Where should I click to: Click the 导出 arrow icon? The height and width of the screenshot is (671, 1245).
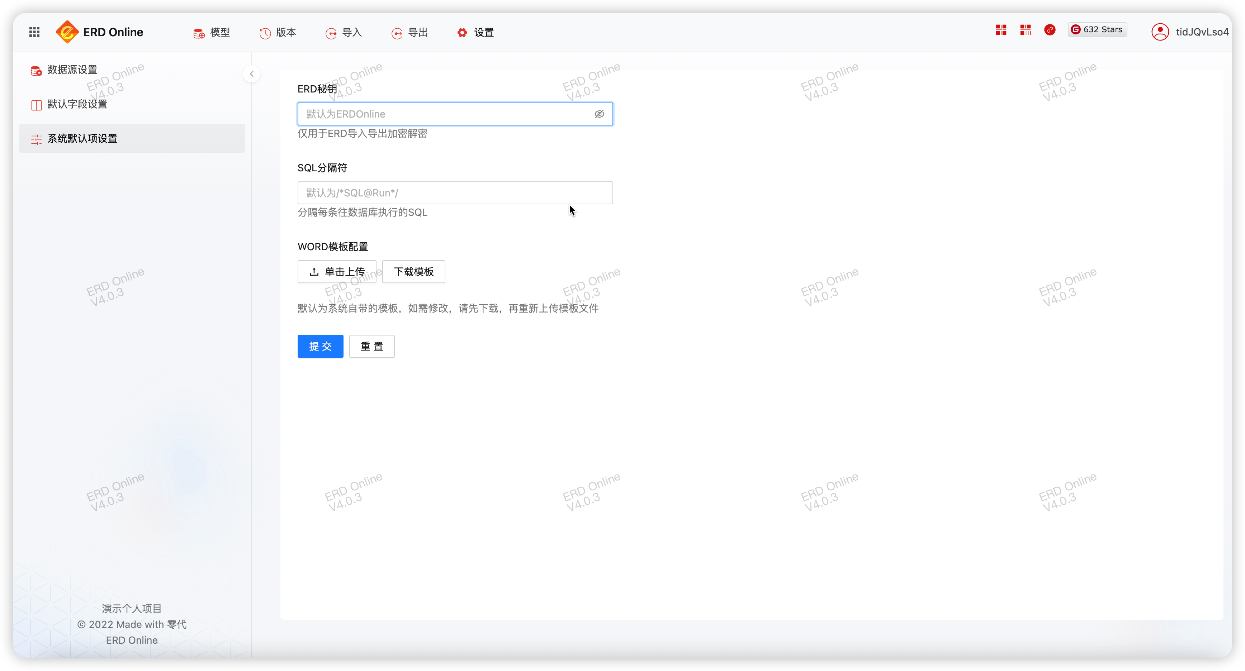[397, 33]
